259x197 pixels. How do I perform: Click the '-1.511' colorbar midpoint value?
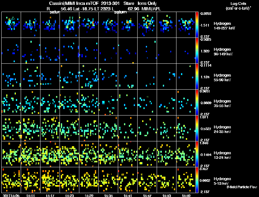click(205, 25)
